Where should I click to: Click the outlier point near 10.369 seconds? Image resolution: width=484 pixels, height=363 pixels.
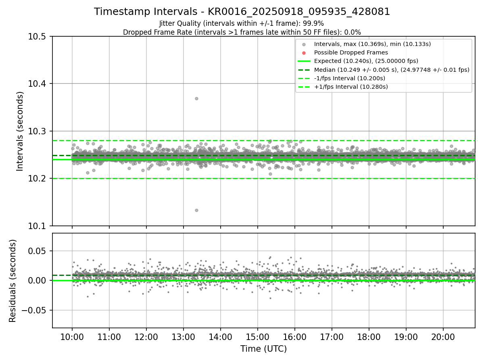click(196, 98)
